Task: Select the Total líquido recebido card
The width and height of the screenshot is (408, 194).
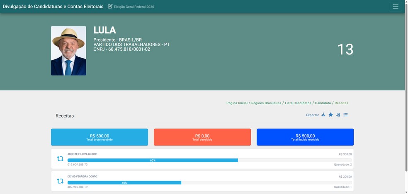Action: click(305, 137)
